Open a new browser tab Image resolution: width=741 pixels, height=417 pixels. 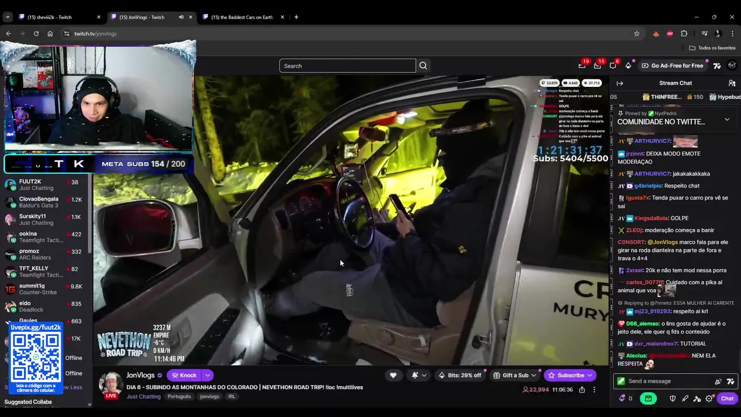tap(296, 17)
